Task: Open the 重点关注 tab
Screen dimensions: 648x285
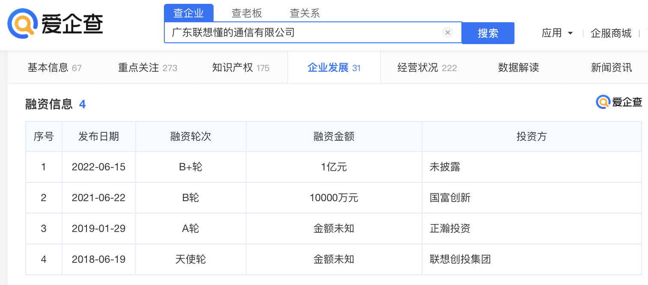Action: 148,68
